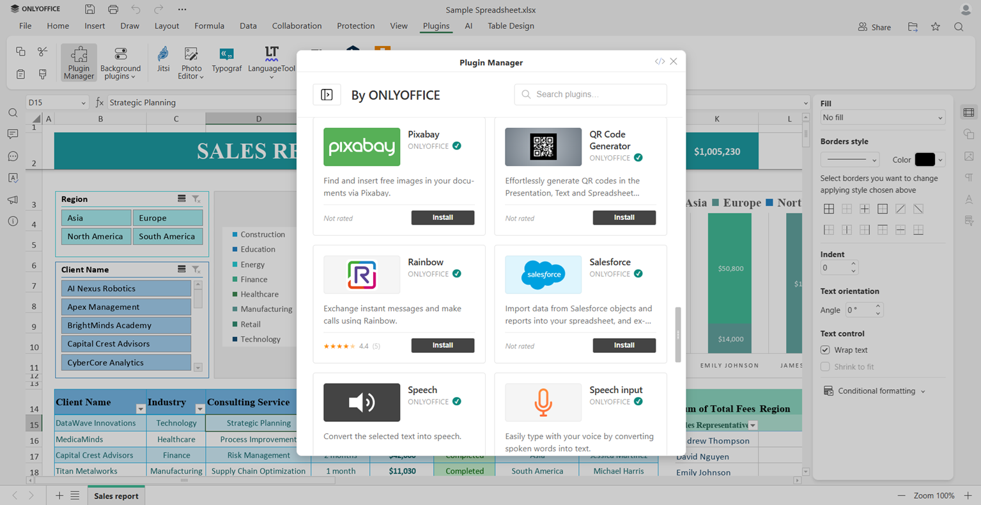Screen dimensions: 981x505
Task: Open the Comments panel in left sidebar
Action: tap(13, 134)
